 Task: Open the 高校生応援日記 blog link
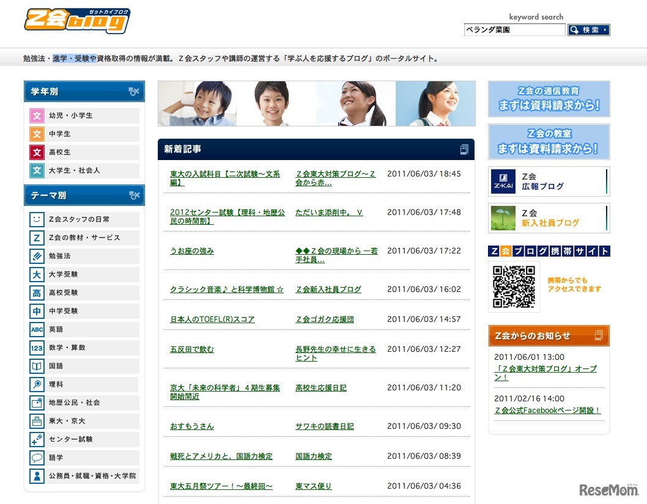tap(321, 388)
